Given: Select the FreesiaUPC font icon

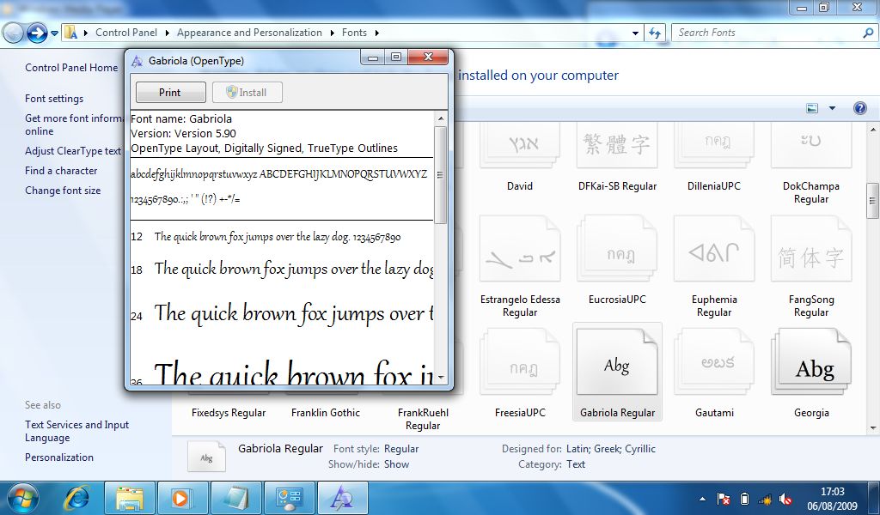Looking at the screenshot, I should [x=520, y=362].
